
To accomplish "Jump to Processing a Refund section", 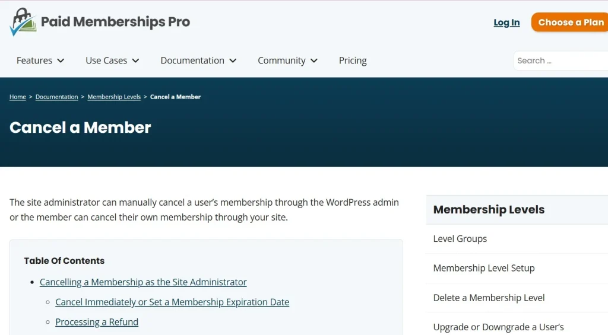I will coord(97,322).
